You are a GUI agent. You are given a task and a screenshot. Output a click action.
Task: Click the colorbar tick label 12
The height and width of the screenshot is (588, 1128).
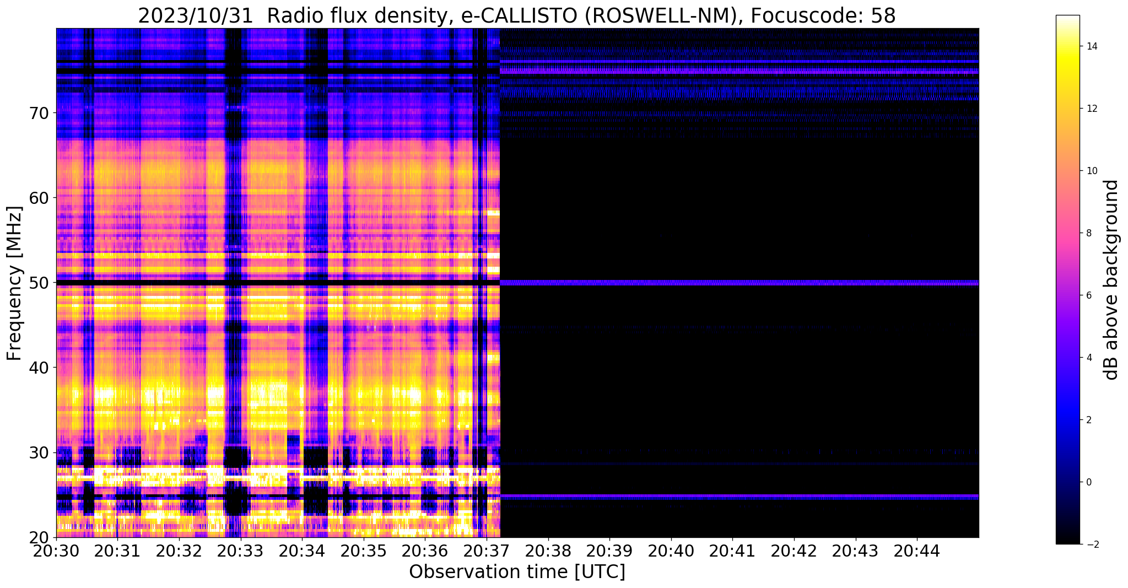[x=1092, y=109]
